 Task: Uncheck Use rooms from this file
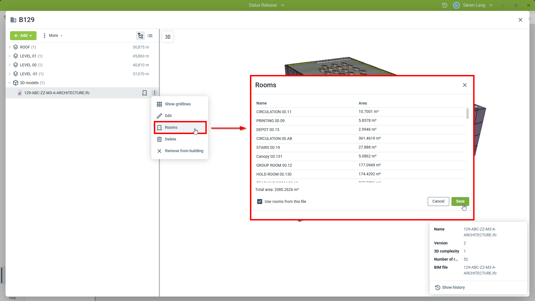[x=260, y=202]
